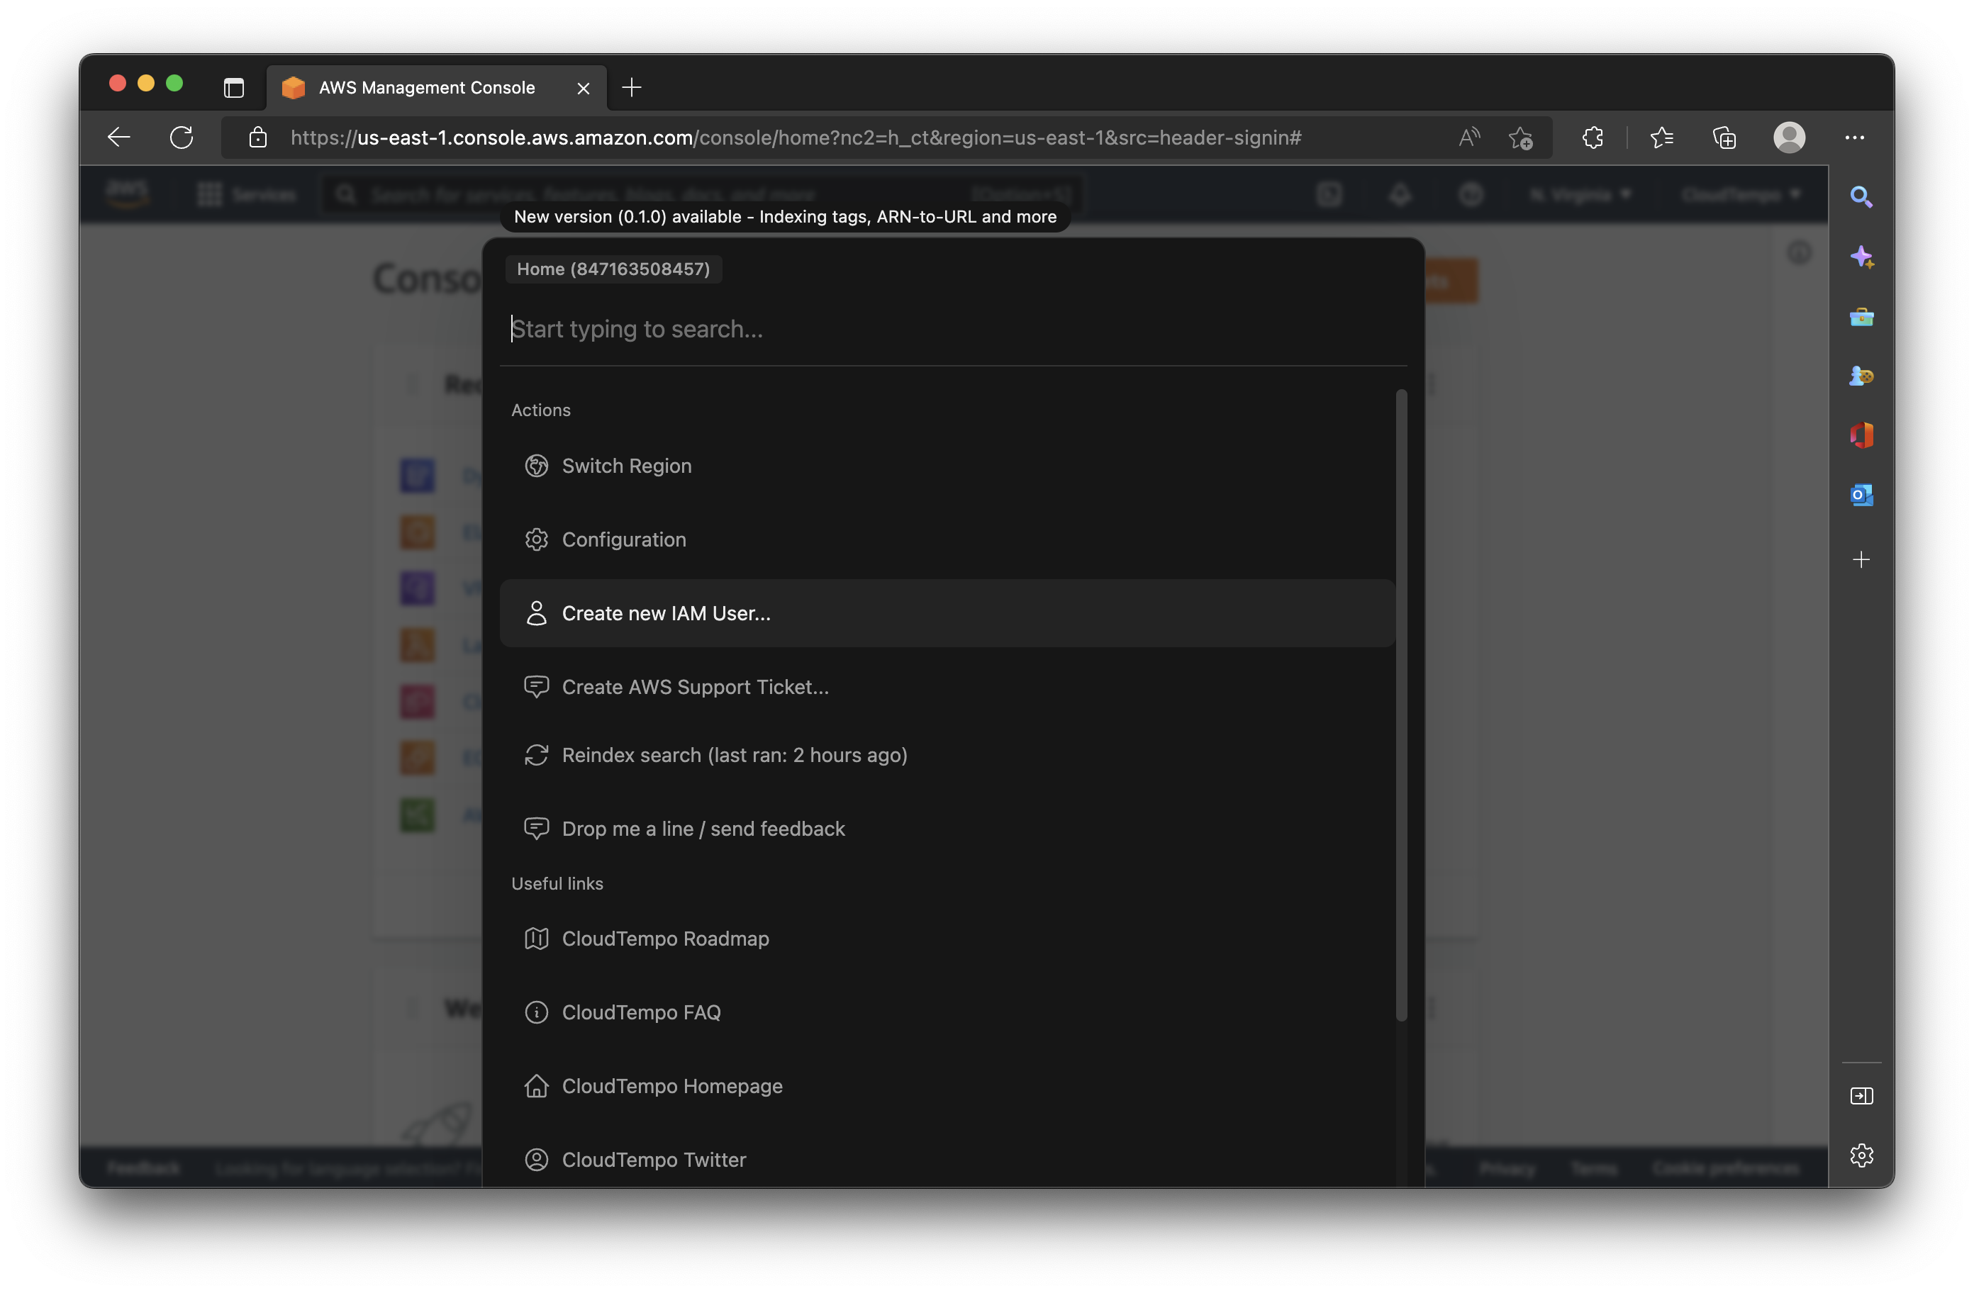Open the Configuration action
The width and height of the screenshot is (1974, 1293).
pyautogui.click(x=947, y=539)
